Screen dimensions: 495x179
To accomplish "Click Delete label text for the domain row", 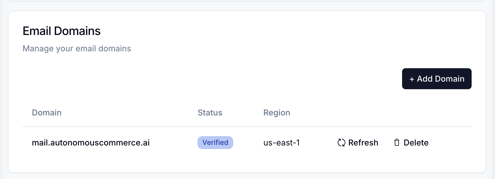I will coord(416,143).
